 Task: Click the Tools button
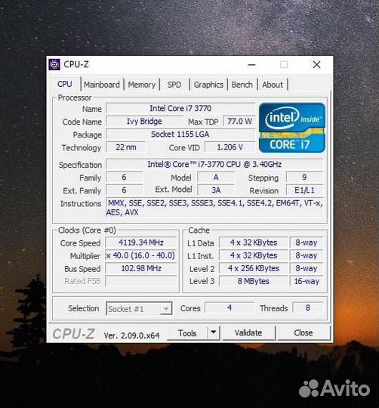pos(187,333)
